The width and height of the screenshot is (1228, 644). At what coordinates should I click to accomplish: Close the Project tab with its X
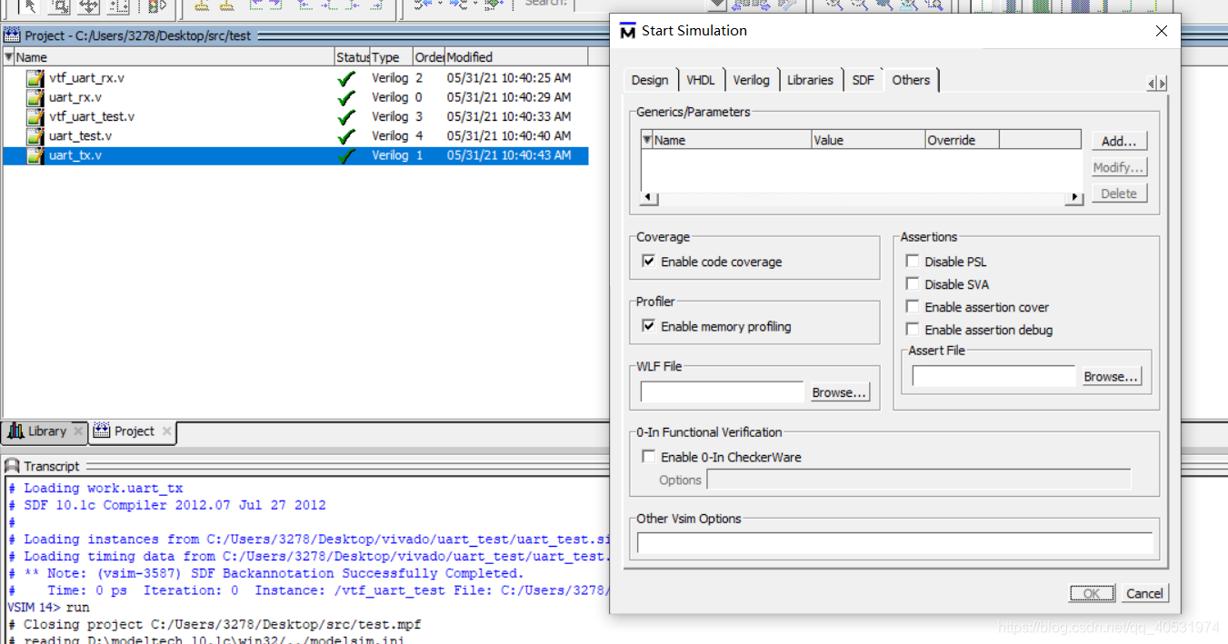(166, 431)
